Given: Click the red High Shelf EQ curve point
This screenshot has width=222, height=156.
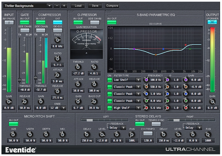Looking at the screenshot, I should [x=186, y=45].
